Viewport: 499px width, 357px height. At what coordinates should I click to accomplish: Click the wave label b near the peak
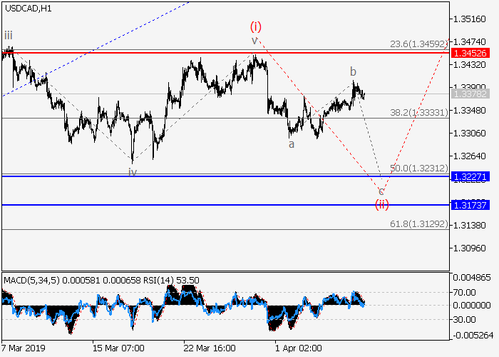pyautogui.click(x=352, y=71)
